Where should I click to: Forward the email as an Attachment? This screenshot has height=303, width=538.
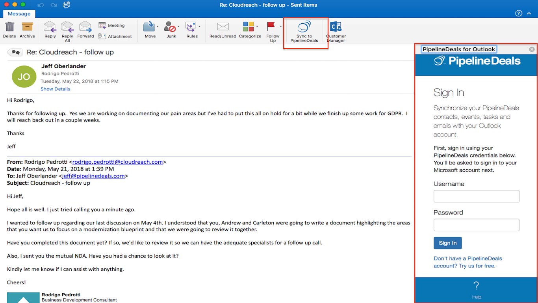[x=115, y=36]
